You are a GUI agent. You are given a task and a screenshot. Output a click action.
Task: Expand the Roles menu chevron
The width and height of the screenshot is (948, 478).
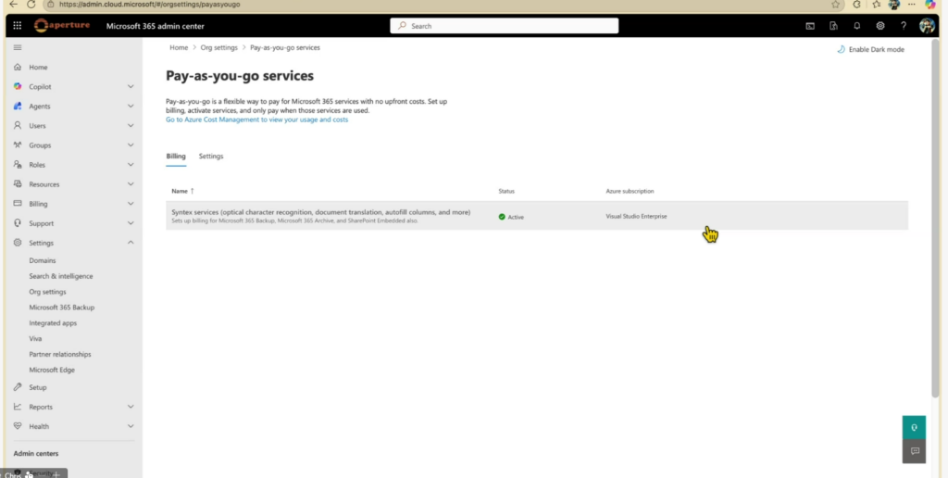tap(131, 165)
